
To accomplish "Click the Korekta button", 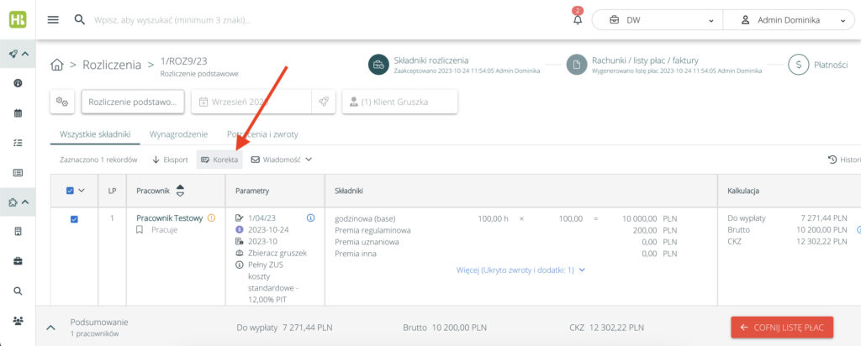I will point(219,159).
